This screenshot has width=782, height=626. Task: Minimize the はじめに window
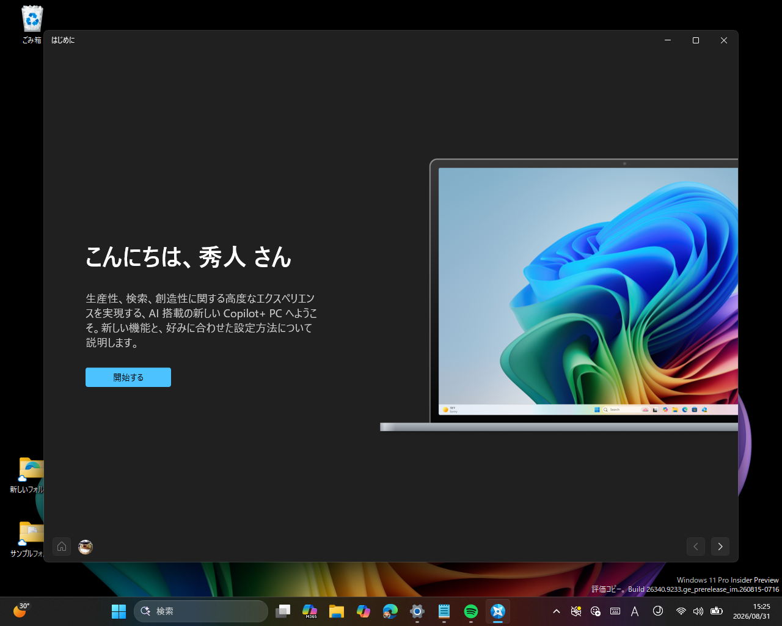click(x=668, y=40)
